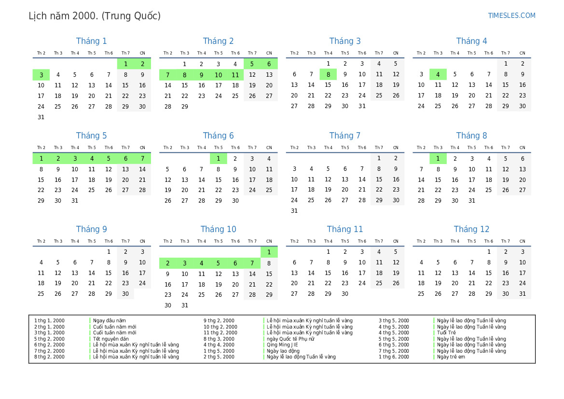Viewport: 564px width, 399px height.
Task: Click 'Th 2' weekday header in Tháng 4
Action: coord(421,53)
